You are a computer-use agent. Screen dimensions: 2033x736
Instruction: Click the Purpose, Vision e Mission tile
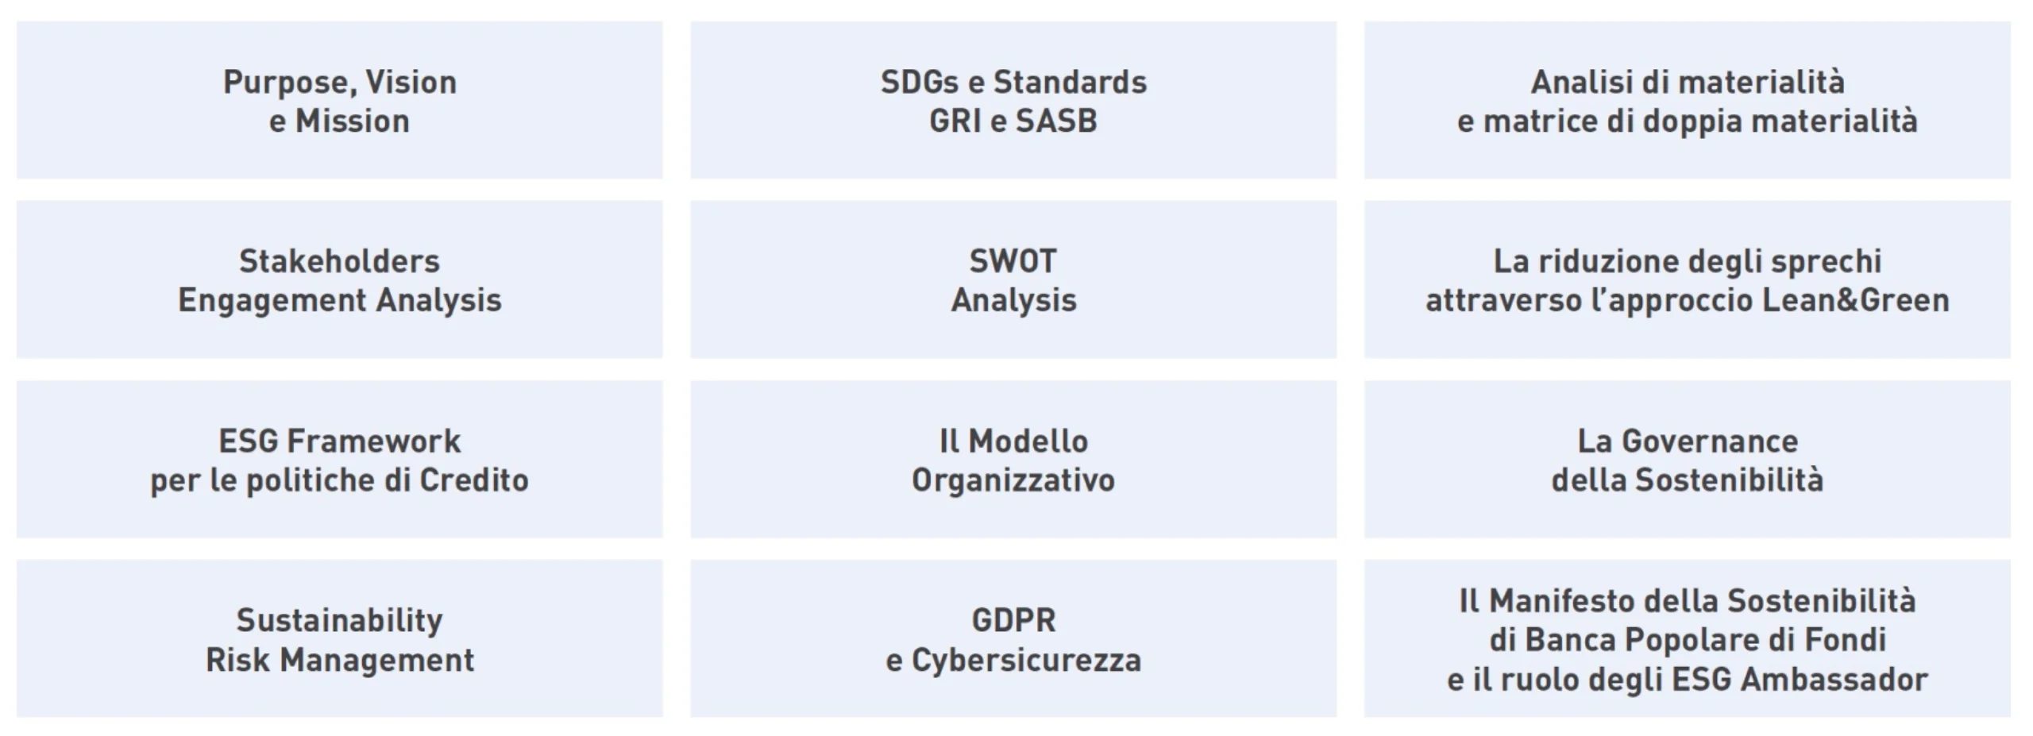(339, 100)
